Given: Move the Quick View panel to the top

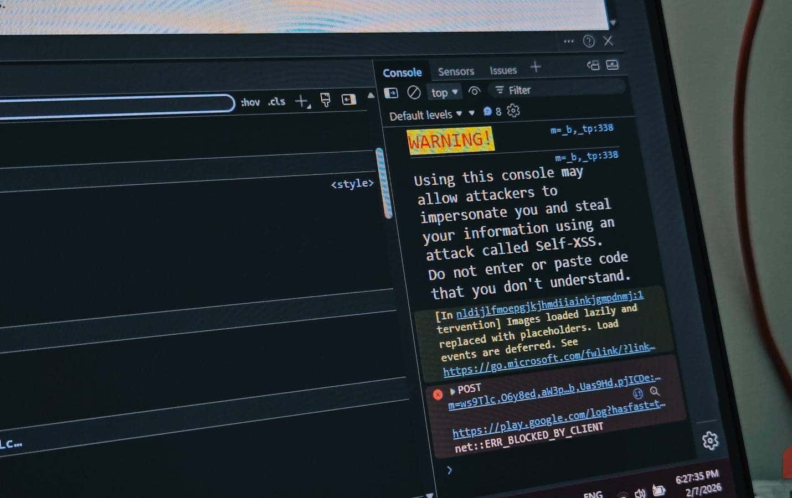Looking at the screenshot, I should pyautogui.click(x=593, y=65).
